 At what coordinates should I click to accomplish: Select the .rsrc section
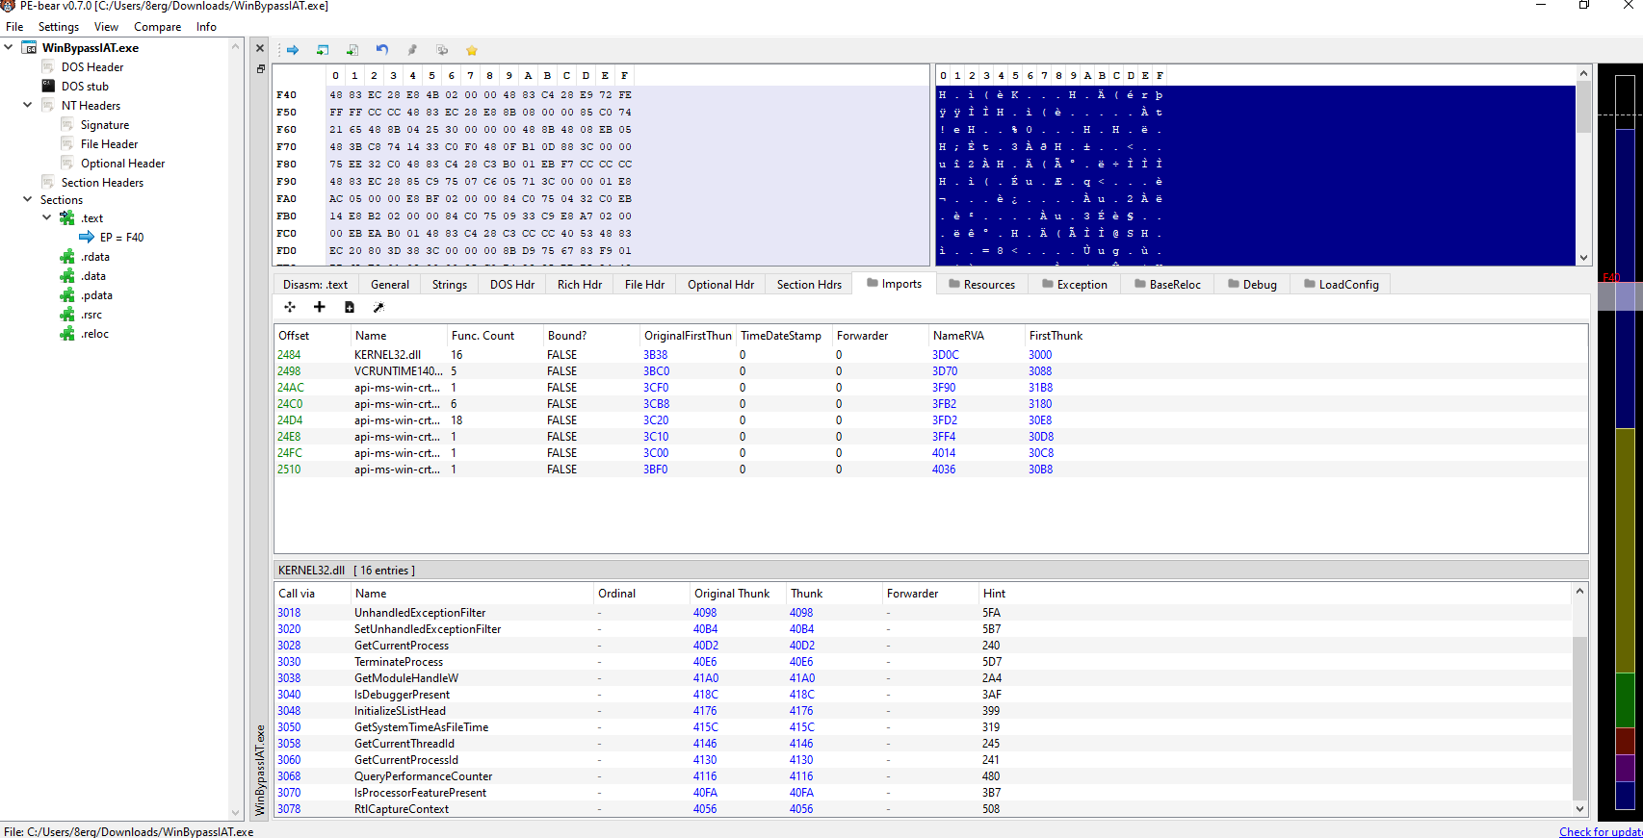click(91, 315)
